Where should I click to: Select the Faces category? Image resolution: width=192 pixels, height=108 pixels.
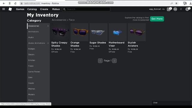pos(31,66)
